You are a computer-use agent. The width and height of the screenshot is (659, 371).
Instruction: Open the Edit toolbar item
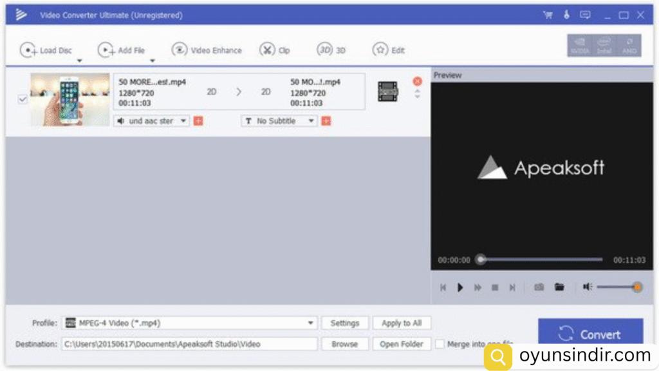point(389,50)
